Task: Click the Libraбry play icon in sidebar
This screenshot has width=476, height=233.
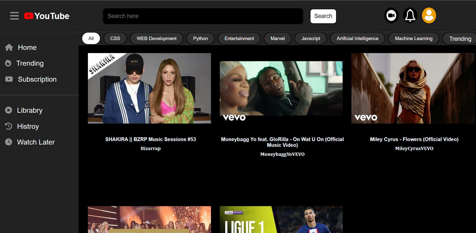Action: [x=9, y=110]
